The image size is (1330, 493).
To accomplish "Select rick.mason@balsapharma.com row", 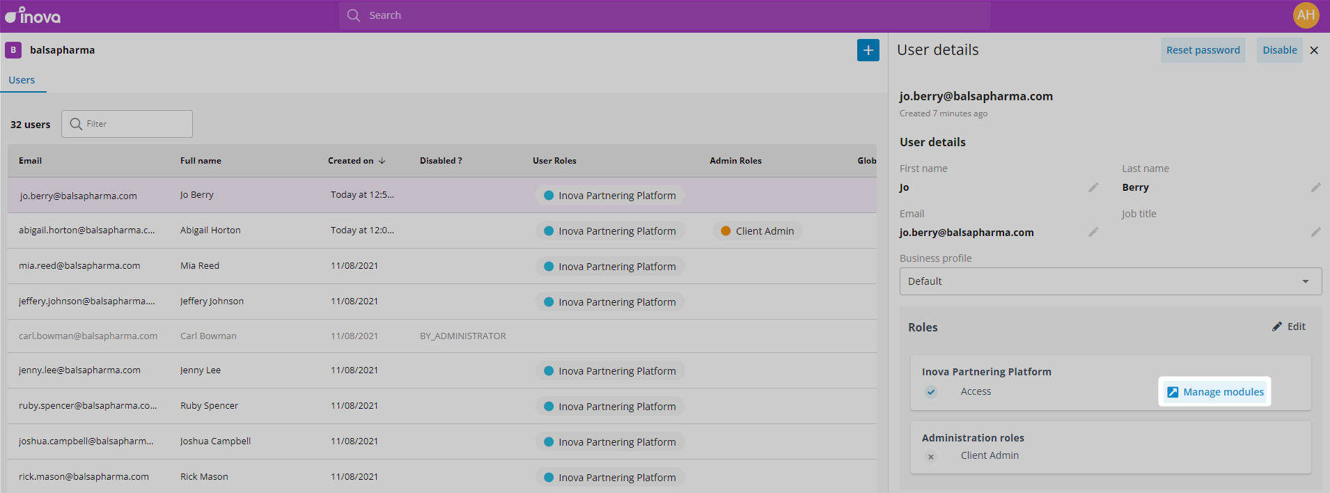I will point(442,477).
